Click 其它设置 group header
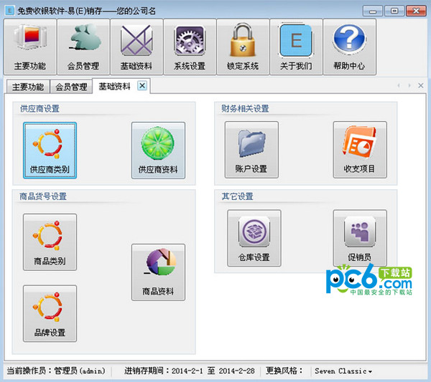The image size is (431, 382). [x=237, y=196]
